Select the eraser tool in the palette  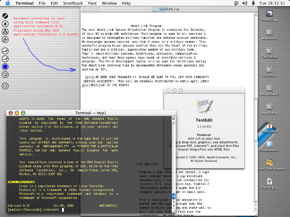5,39
